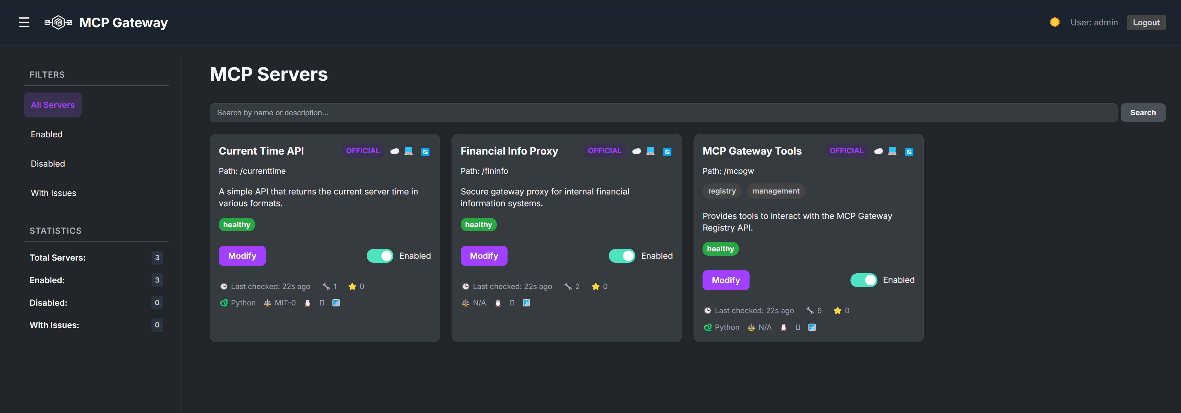Disable the Current Time API server toggle
The height and width of the screenshot is (413, 1181).
[380, 256]
